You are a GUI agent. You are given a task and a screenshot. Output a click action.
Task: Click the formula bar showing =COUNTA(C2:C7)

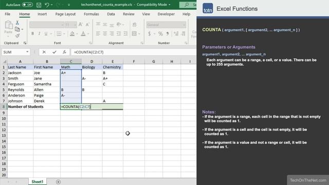pos(134,52)
